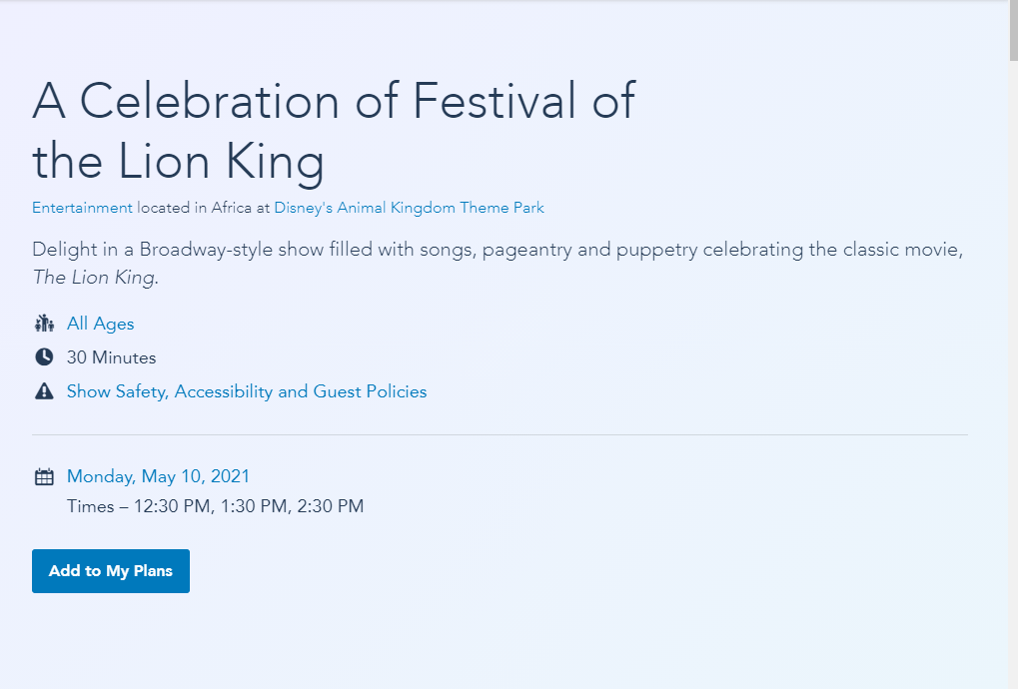Click the vertical scrollbar thumb
This screenshot has height=689, width=1018.
coord(1012,30)
